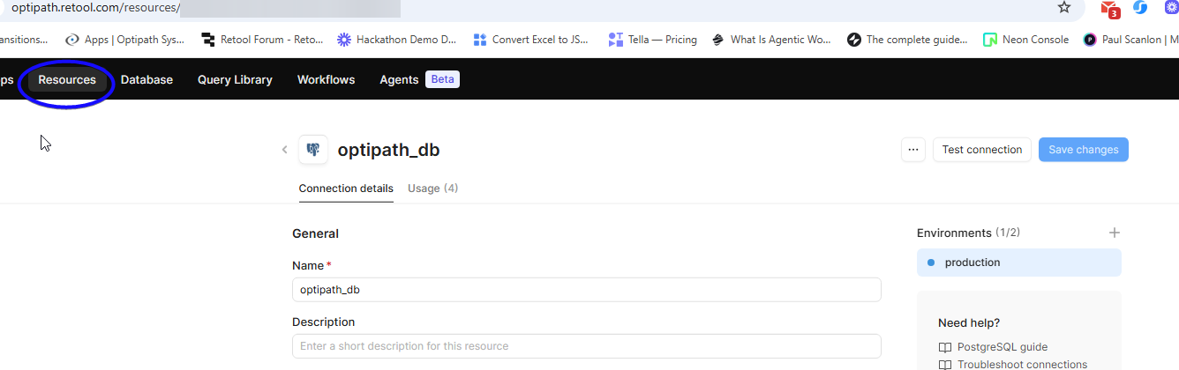
Task: Open Agents Beta in the top nav
Action: click(x=419, y=80)
